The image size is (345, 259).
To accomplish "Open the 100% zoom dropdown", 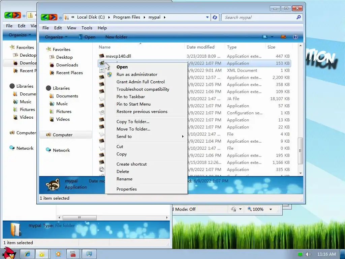I will [271, 209].
